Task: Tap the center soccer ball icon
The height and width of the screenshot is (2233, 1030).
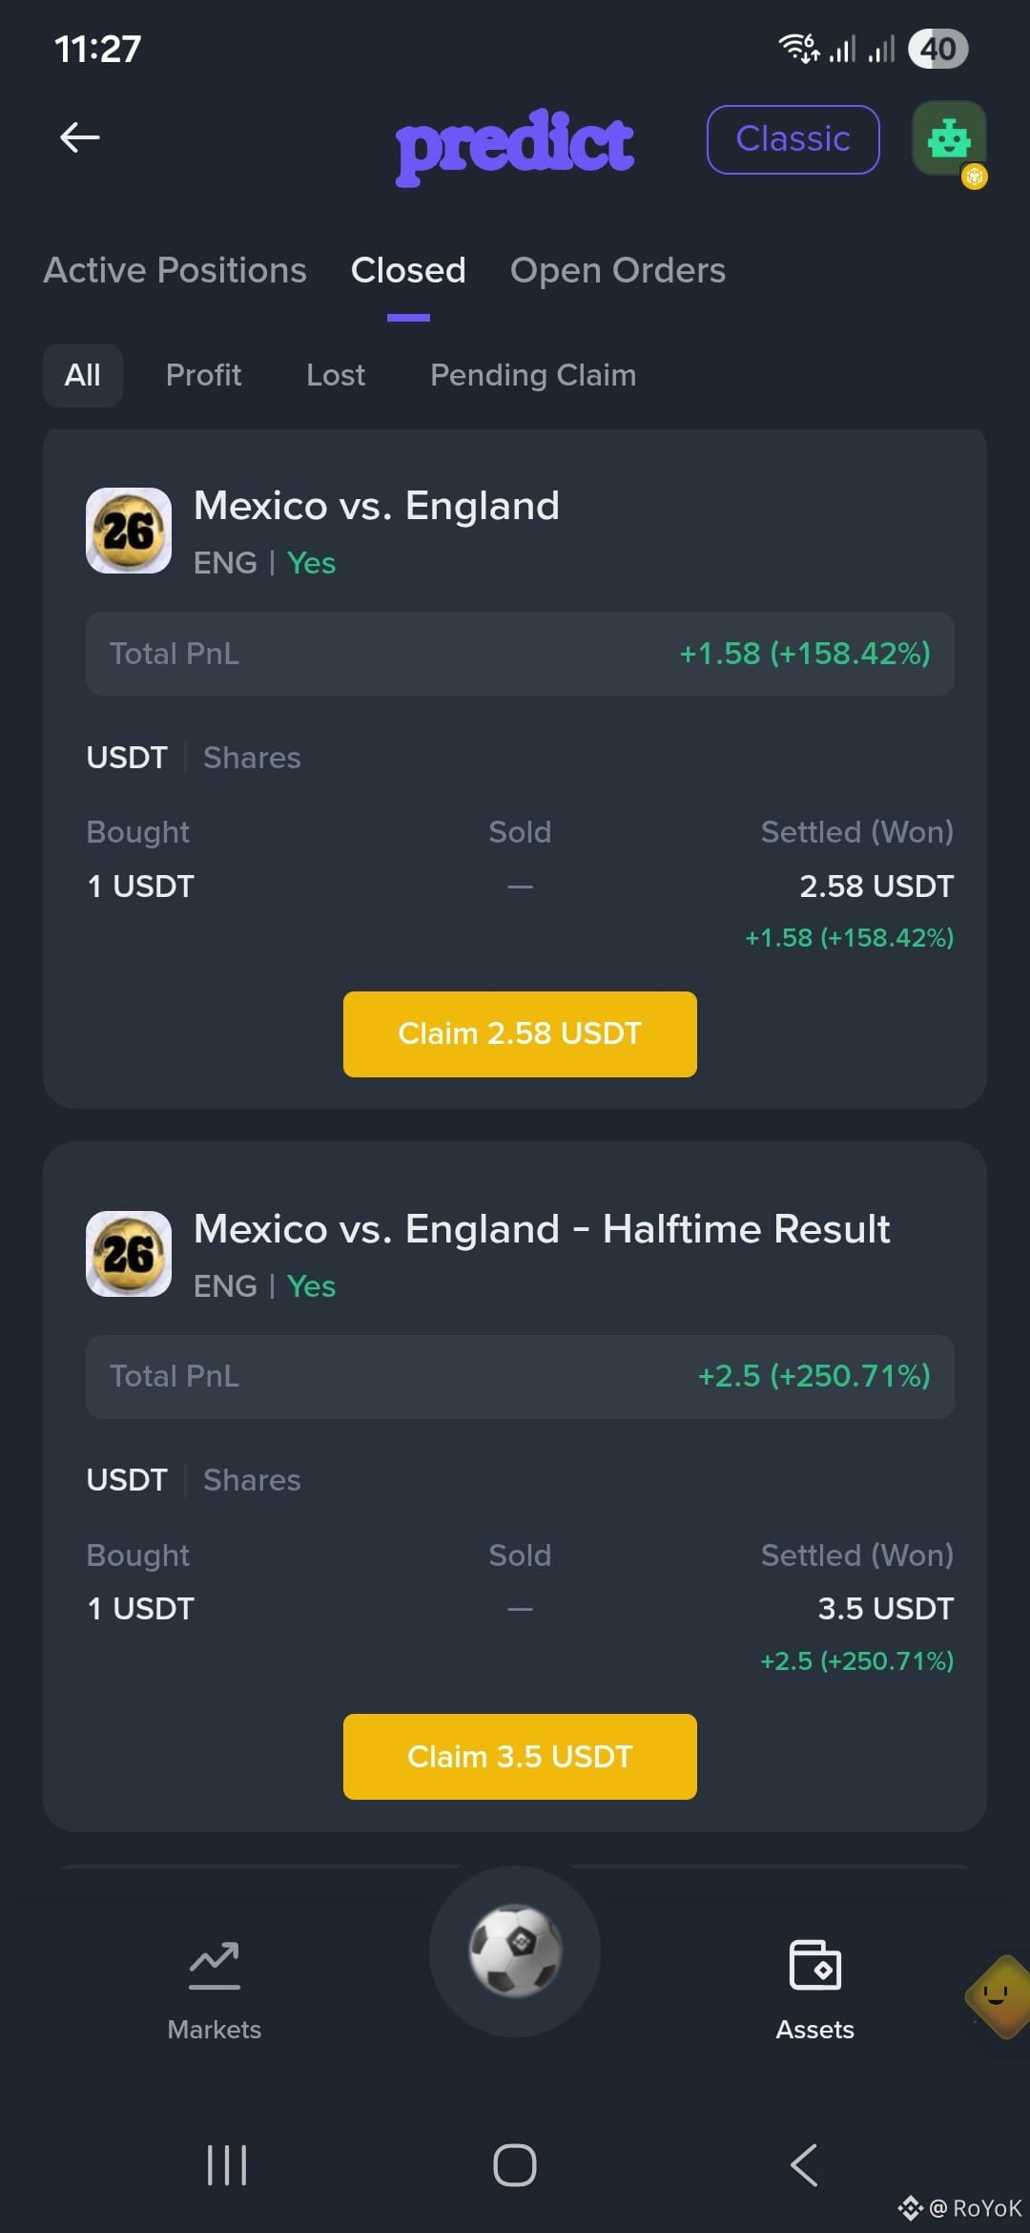Action: point(515,1951)
